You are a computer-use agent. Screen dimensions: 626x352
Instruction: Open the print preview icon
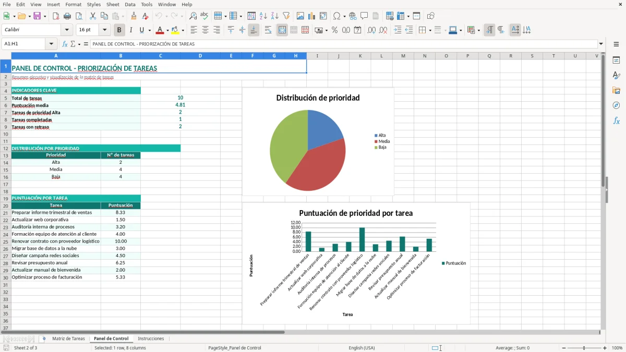pyautogui.click(x=78, y=16)
